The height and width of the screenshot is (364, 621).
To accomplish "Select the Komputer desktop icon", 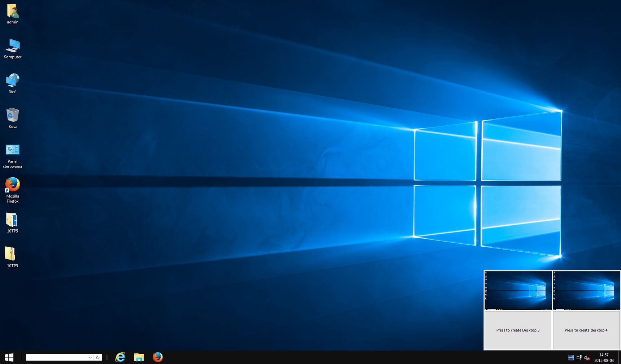I will (x=13, y=45).
